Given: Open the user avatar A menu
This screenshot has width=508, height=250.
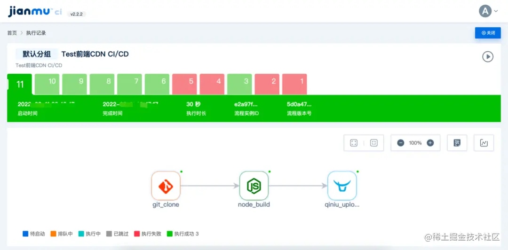Looking at the screenshot, I should tap(485, 11).
